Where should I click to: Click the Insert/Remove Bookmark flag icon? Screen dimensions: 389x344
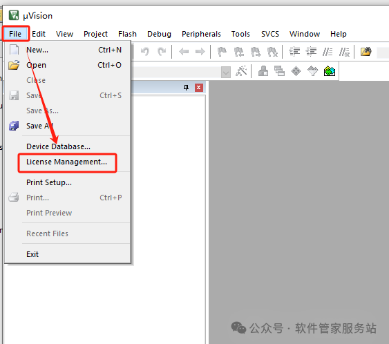tap(222, 52)
